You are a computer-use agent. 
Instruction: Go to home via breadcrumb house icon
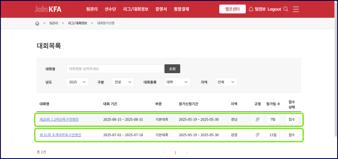tap(37, 23)
